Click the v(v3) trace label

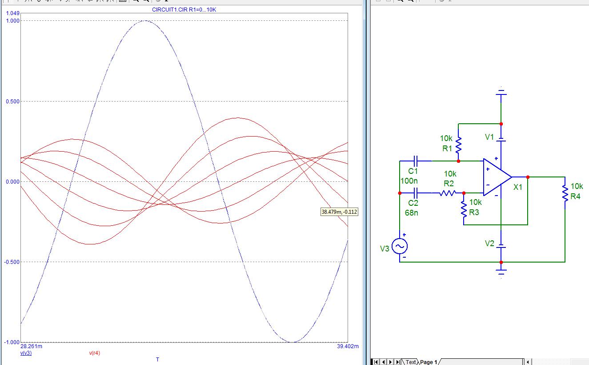(26, 353)
